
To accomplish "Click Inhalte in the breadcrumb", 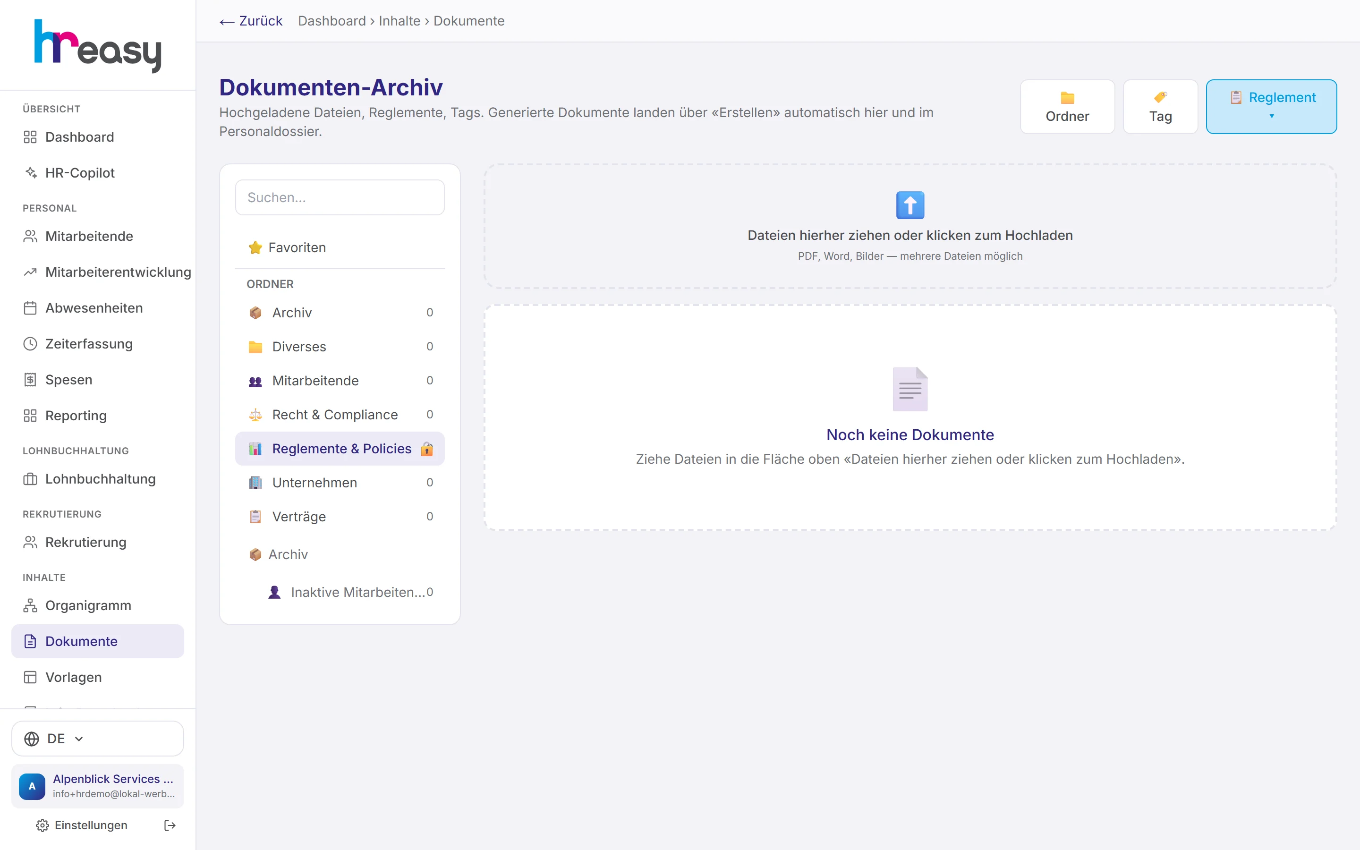I will [399, 21].
